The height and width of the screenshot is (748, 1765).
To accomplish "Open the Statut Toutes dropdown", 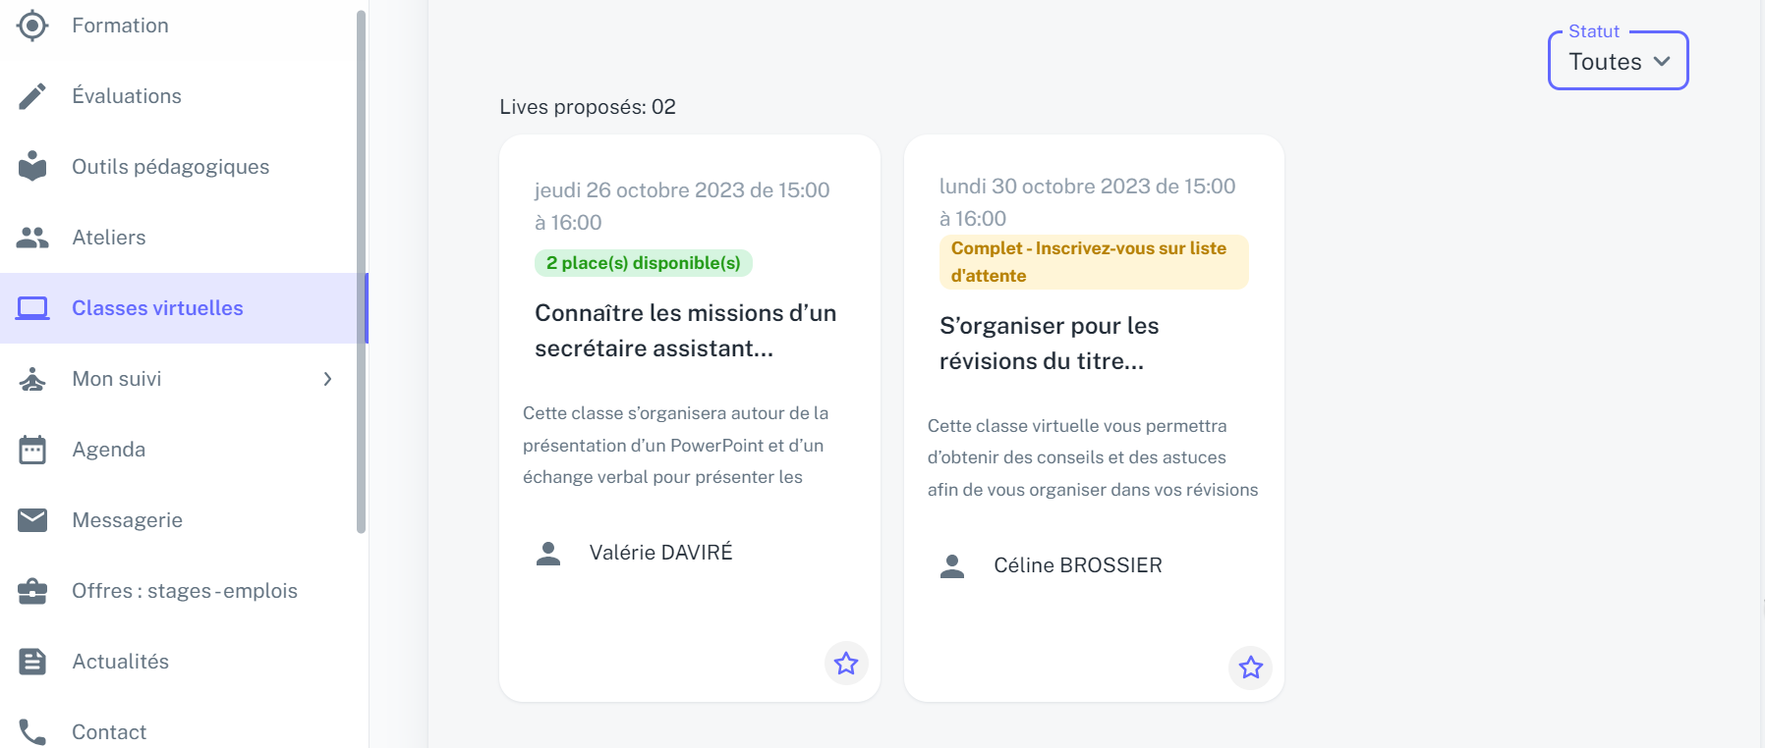I will (x=1619, y=61).
